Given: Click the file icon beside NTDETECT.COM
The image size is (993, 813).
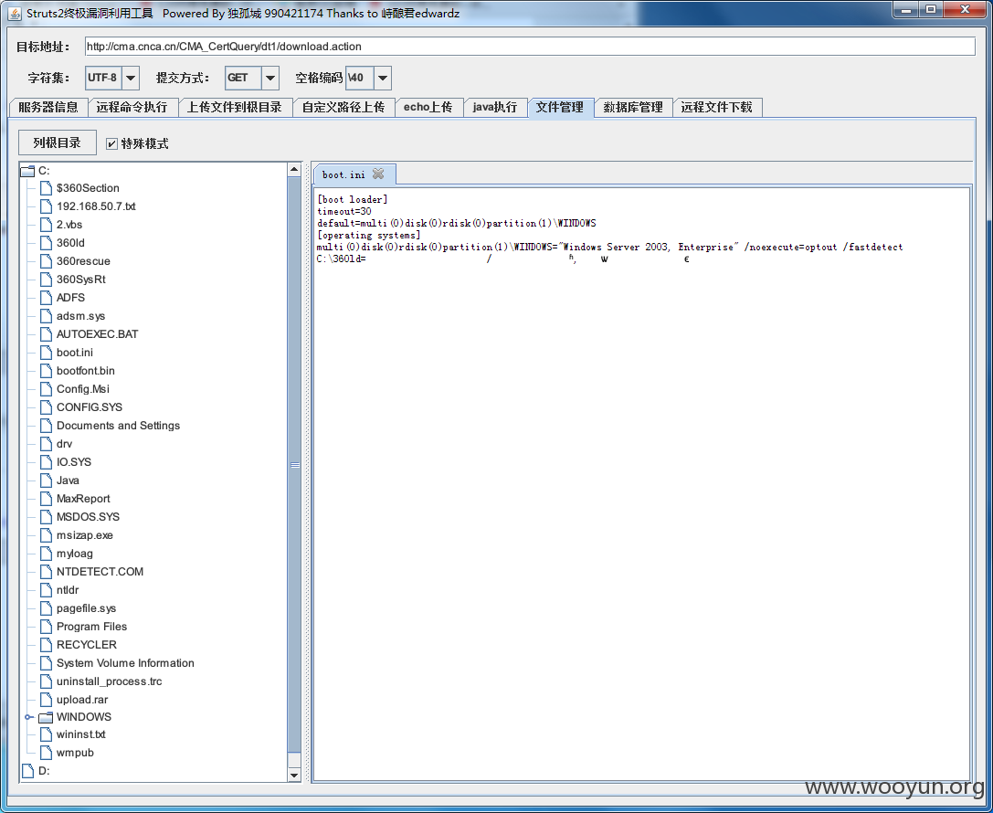Looking at the screenshot, I should pyautogui.click(x=46, y=572).
